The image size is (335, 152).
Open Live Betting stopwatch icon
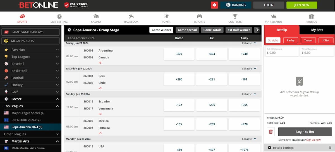[x=59, y=16]
